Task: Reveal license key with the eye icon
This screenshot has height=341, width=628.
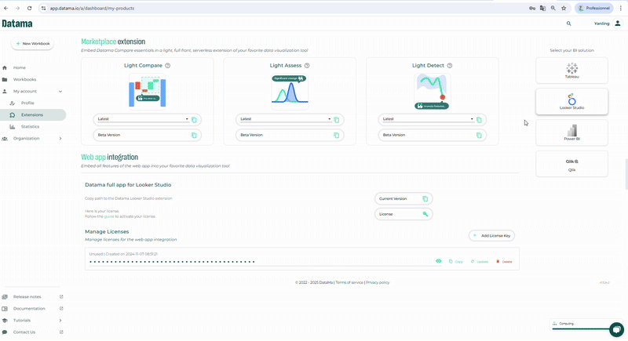Action: (439, 262)
